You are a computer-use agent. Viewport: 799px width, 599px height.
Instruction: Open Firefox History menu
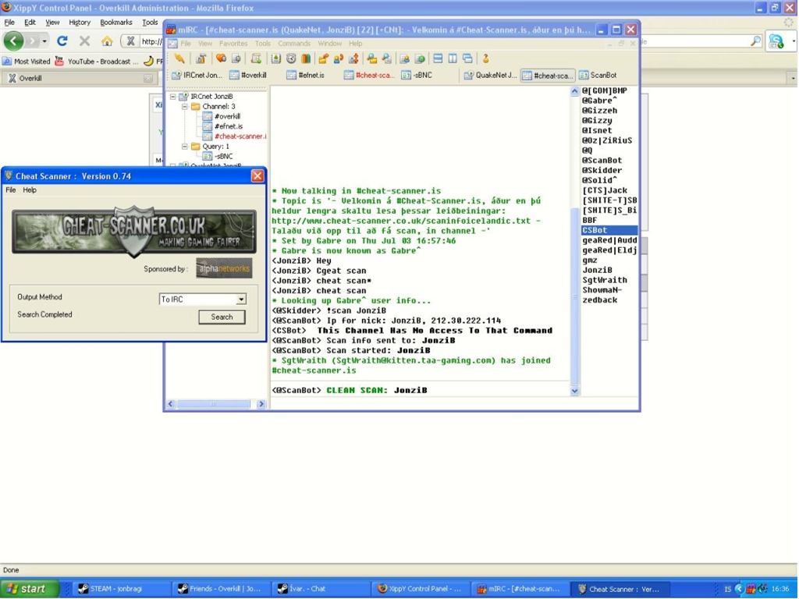[x=80, y=23]
